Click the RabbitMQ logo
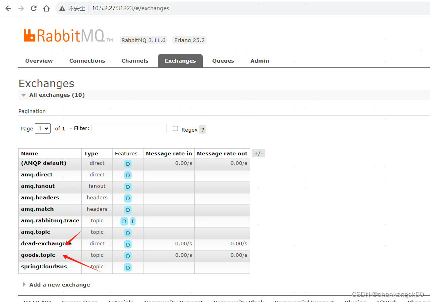The image size is (430, 302). pos(68,36)
